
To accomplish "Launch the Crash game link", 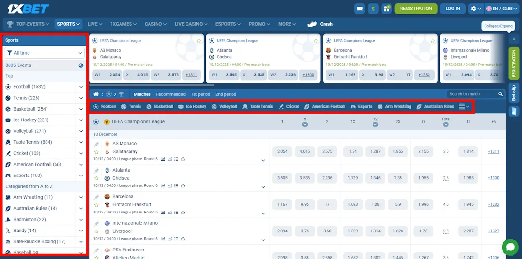I will point(319,24).
